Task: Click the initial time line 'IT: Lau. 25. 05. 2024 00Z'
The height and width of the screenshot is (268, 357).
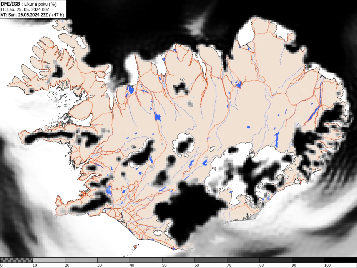Action: point(25,10)
